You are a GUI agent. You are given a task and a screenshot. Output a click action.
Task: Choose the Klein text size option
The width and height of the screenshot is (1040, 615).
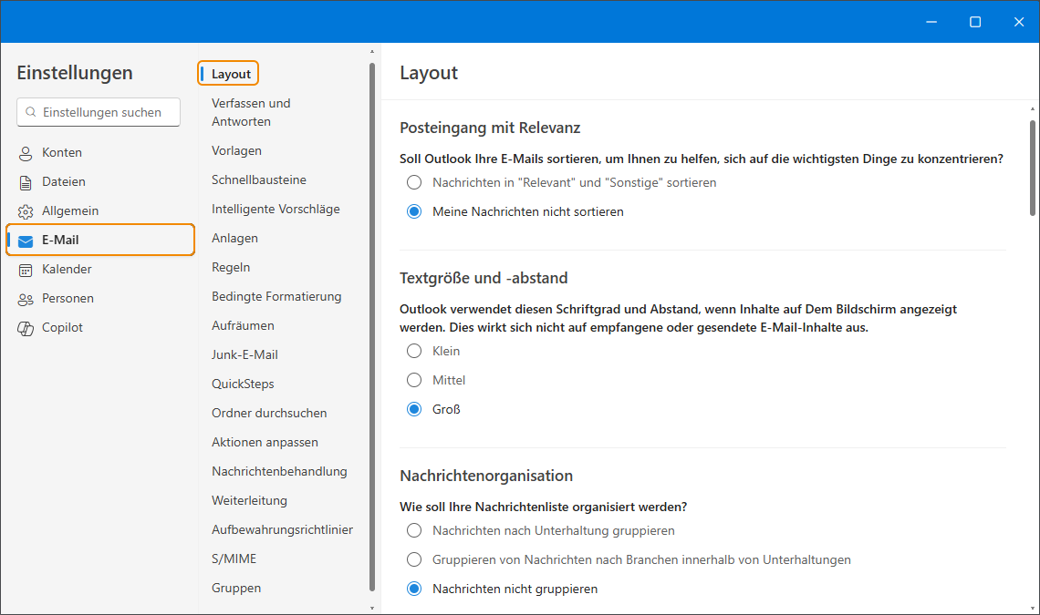click(x=414, y=351)
